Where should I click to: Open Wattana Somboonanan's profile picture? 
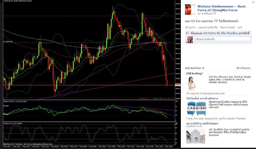(x=190, y=10)
